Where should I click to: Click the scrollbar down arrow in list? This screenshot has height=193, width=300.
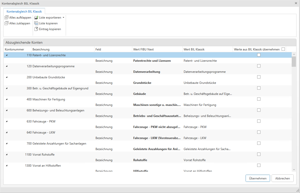pyautogui.click(x=294, y=170)
